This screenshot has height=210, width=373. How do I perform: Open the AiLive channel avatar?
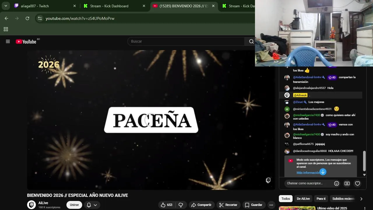31,205
